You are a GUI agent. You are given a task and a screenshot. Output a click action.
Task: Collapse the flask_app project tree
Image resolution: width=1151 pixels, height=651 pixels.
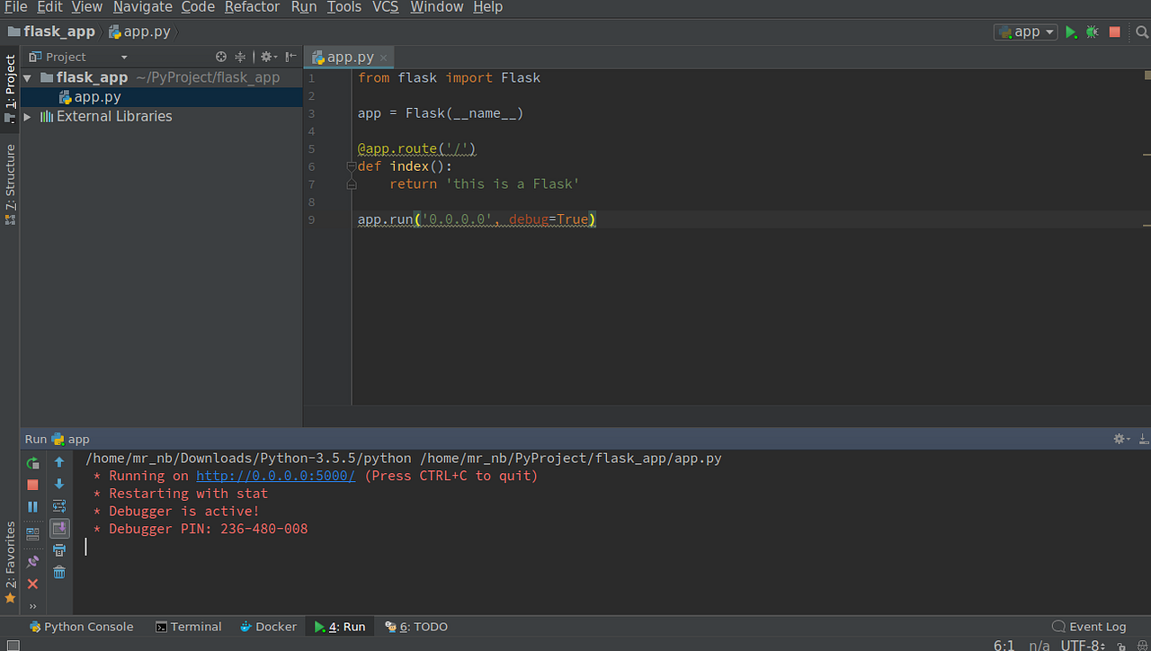[27, 76]
